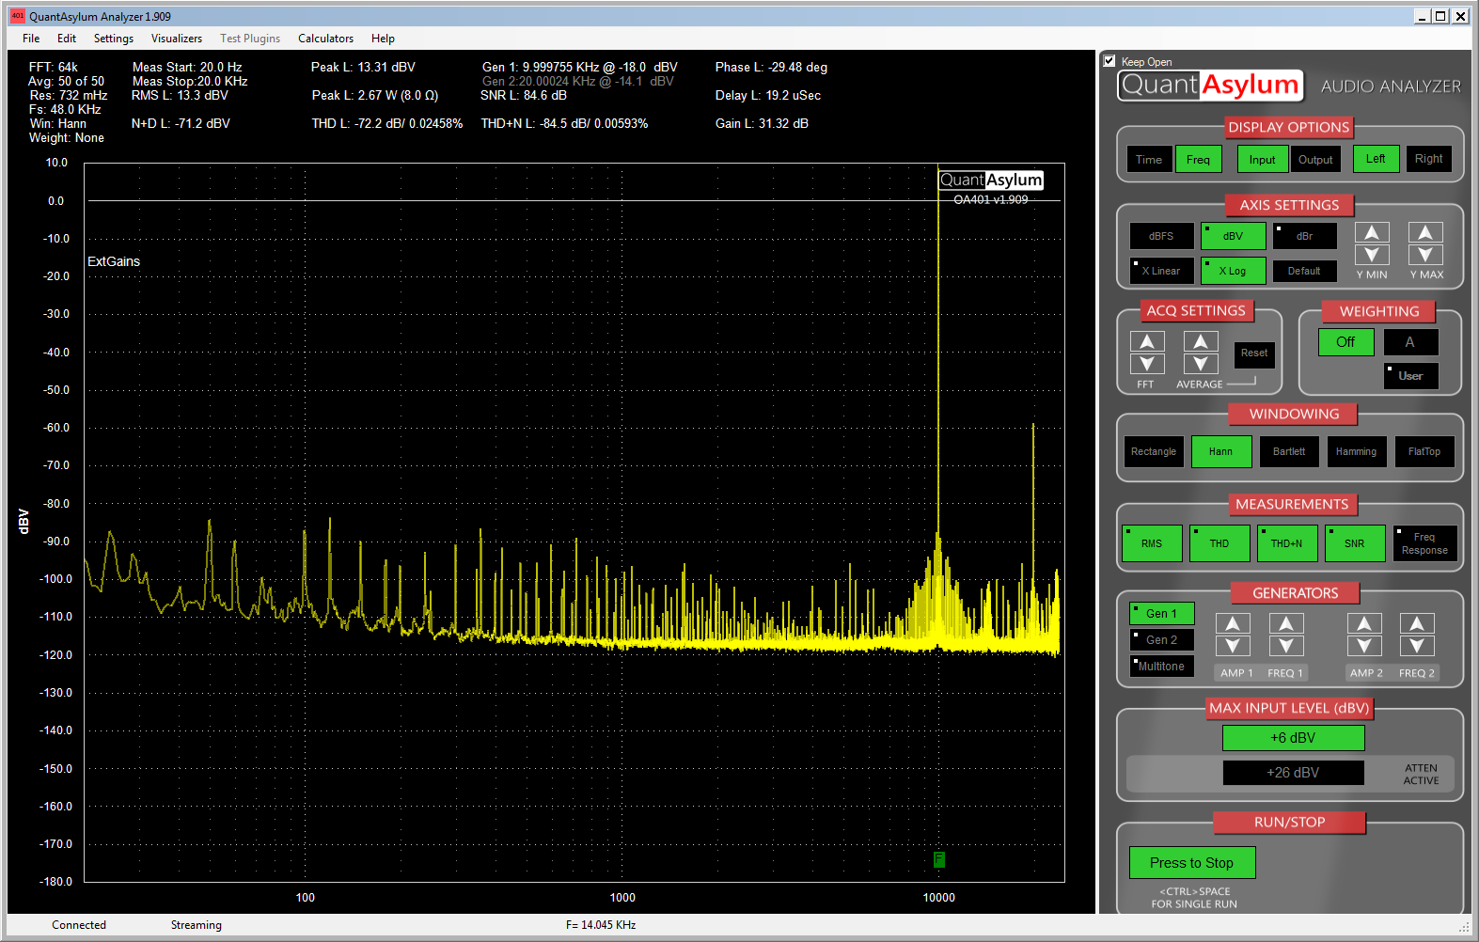1479x942 pixels.
Task: Click the Streaming status text
Action: pos(197,925)
